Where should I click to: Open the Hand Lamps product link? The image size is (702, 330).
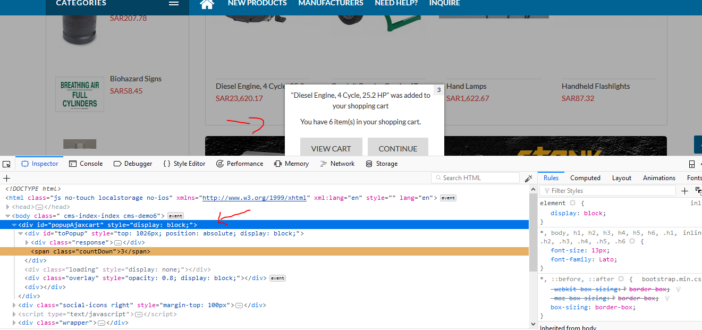click(467, 86)
